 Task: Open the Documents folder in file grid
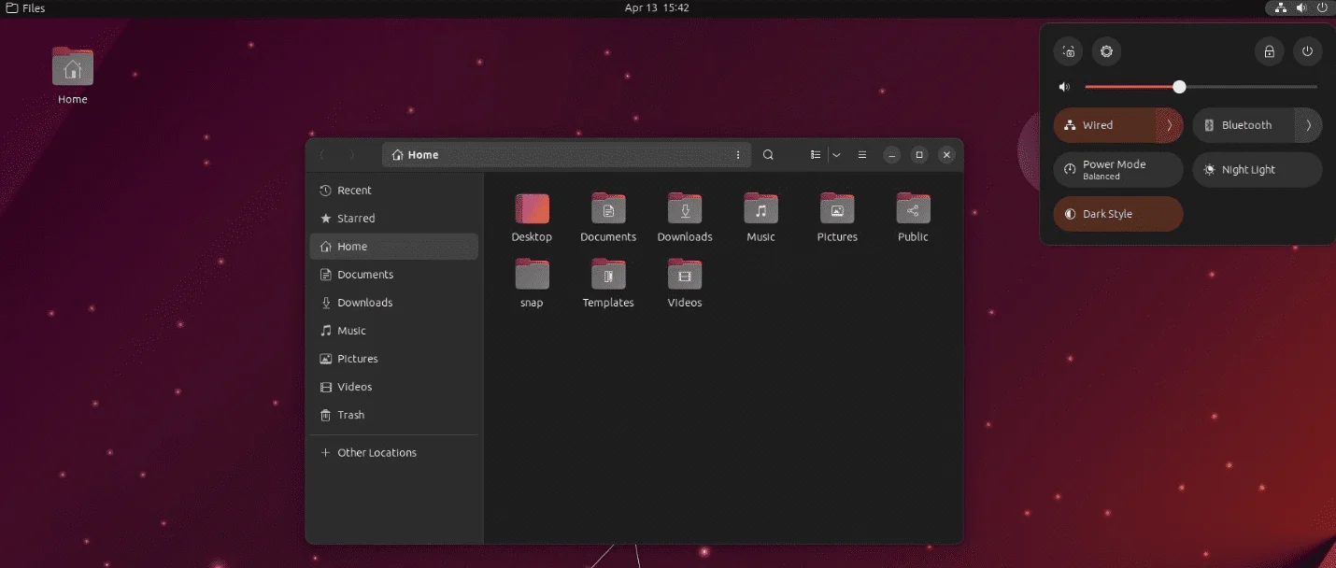(x=608, y=208)
